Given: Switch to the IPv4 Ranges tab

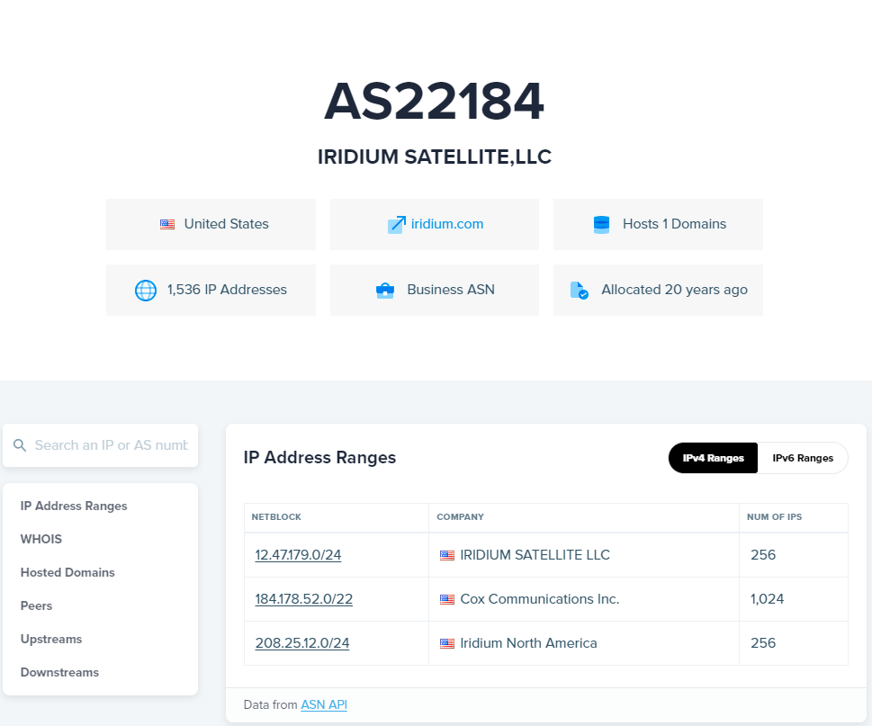Looking at the screenshot, I should coord(713,458).
